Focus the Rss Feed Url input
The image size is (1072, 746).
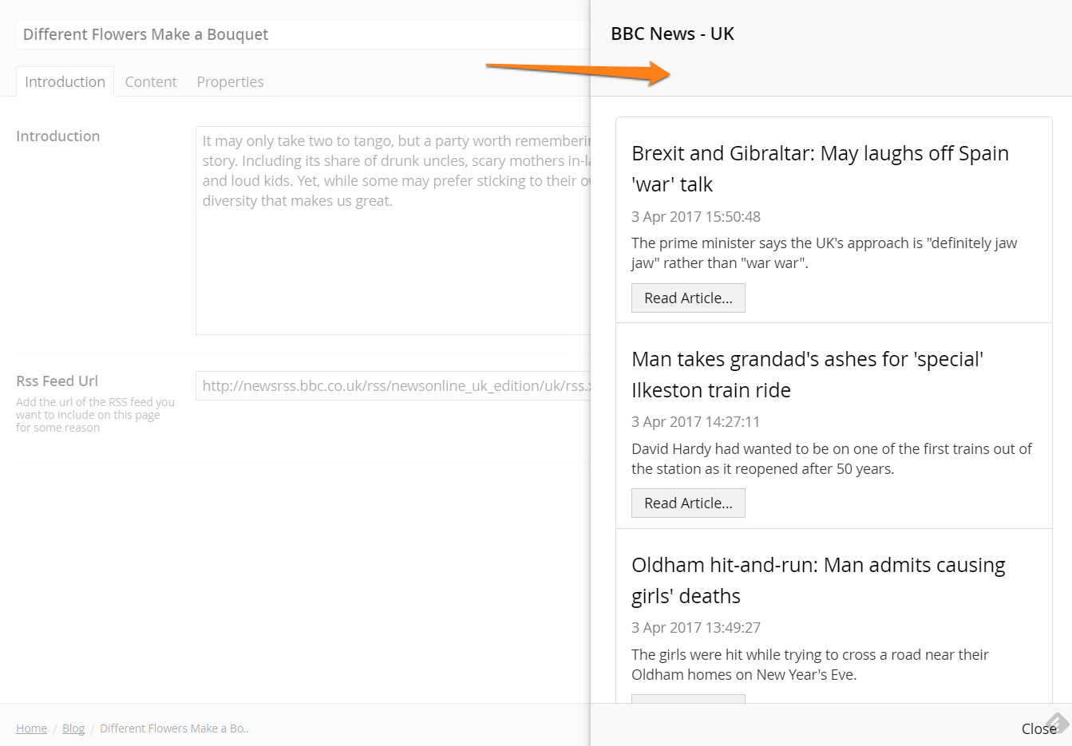[x=394, y=385]
